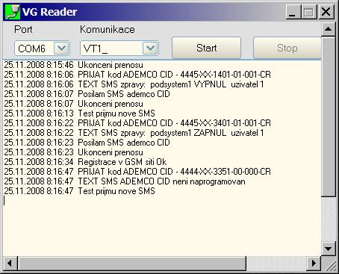Viewport: 339px width, 274px height.
Task: Click 'ADEMCO CID neni naprogramovan' line
Action: tap(125, 181)
